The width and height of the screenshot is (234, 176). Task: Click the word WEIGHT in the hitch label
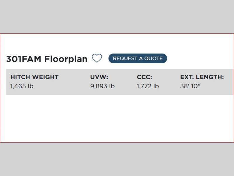45,77
